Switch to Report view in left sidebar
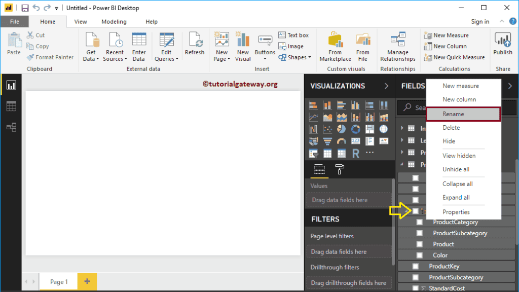519x292 pixels. (x=11, y=85)
